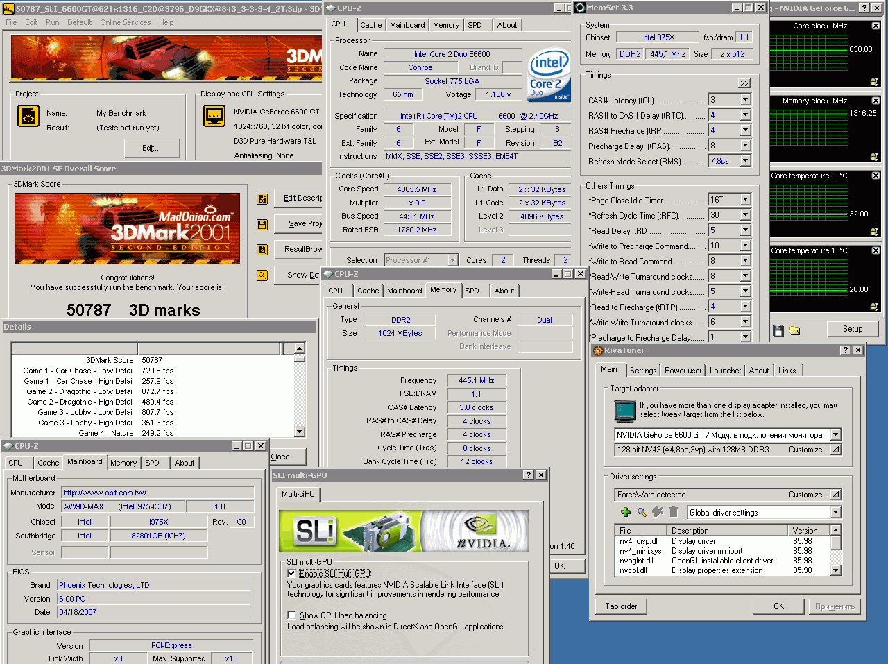Viewport: 888px width, 664px height.
Task: Click the Edit... button in 3DMark Project
Action: [152, 148]
